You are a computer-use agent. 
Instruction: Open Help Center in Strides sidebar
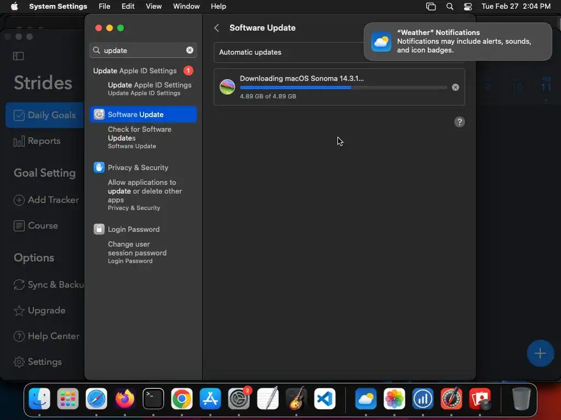coord(46,336)
